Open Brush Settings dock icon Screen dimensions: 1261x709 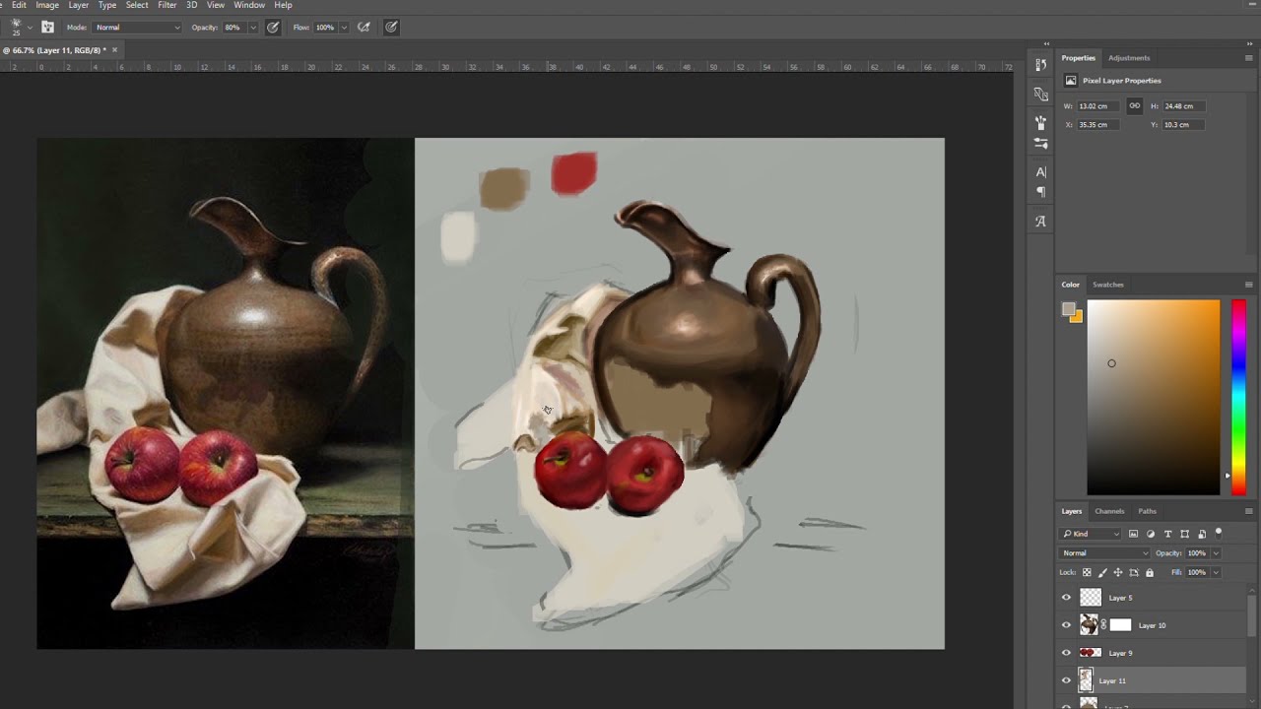click(x=1040, y=143)
